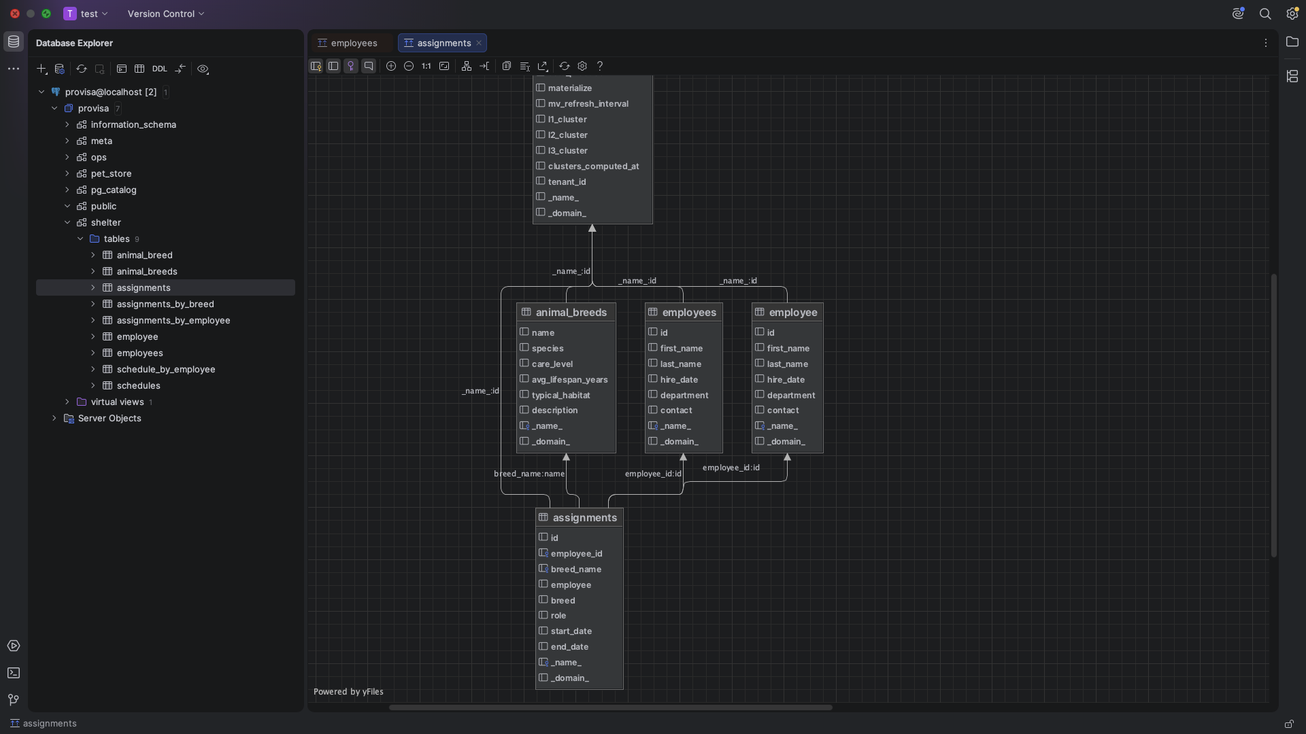The image size is (1306, 734).
Task: Expand the virtual views folder
Action: (67, 402)
